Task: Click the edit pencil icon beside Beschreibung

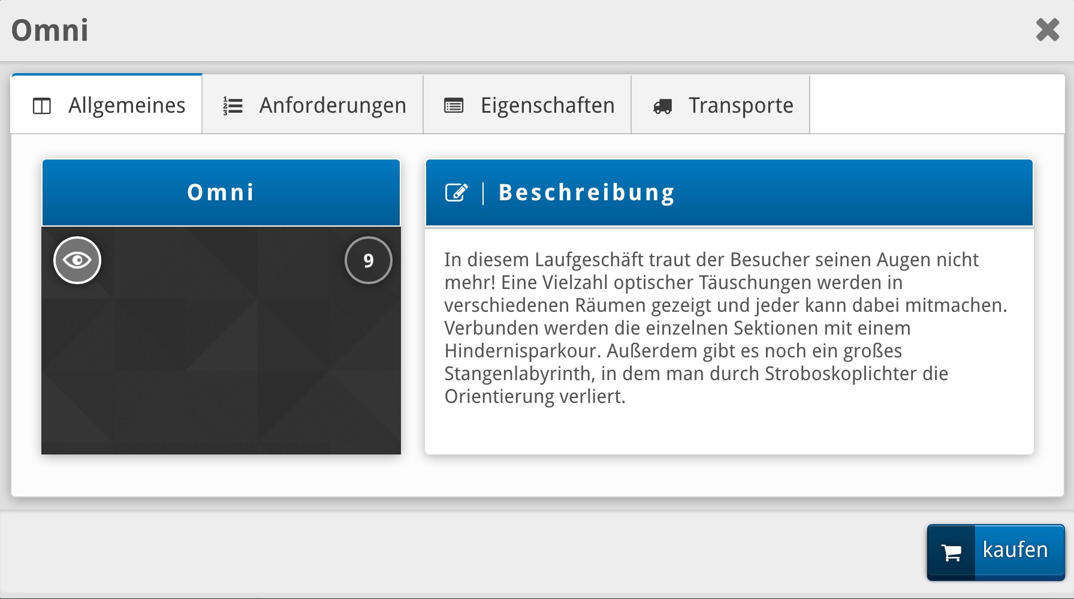Action: [x=456, y=193]
